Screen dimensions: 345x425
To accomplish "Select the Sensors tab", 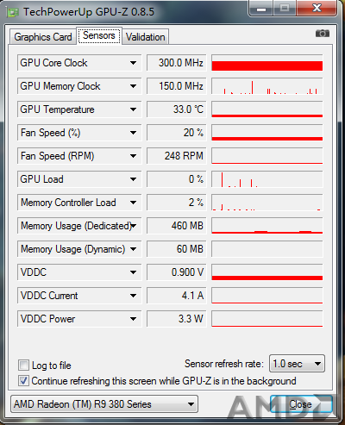I will coord(99,35).
